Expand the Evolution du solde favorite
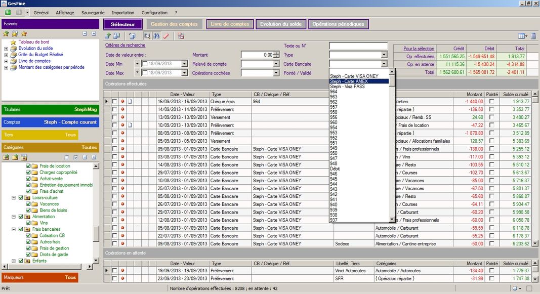 click(x=6, y=49)
